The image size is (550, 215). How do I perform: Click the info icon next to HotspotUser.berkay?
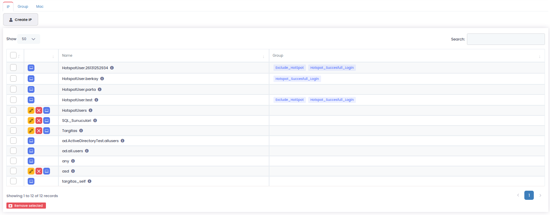coord(102,79)
